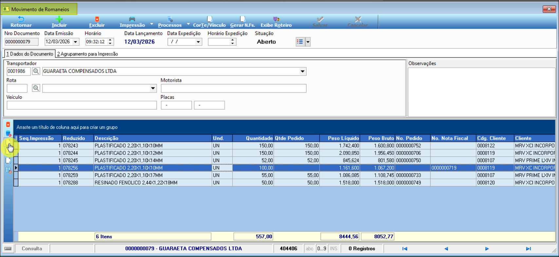Click Incluir to add a new record
Viewport: 559px width, 257px height.
click(59, 22)
